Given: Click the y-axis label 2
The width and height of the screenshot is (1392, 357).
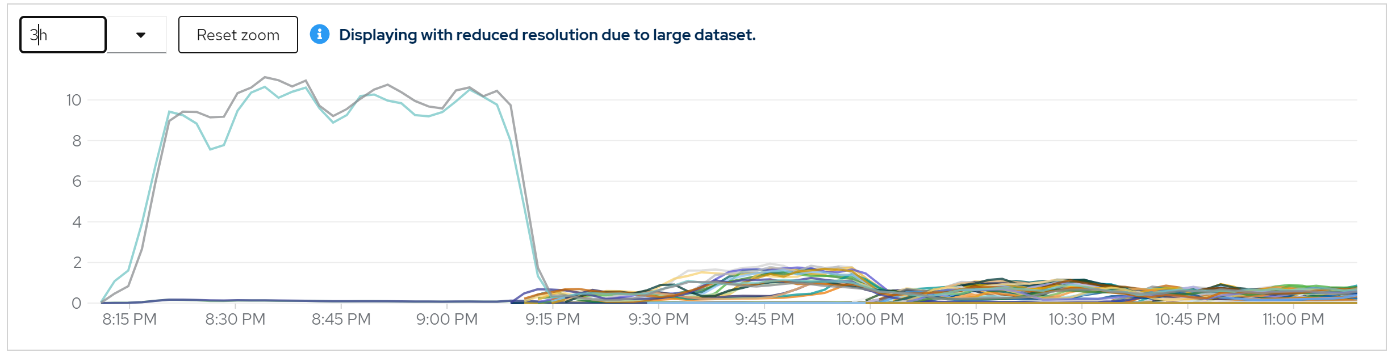Looking at the screenshot, I should pyautogui.click(x=77, y=263).
